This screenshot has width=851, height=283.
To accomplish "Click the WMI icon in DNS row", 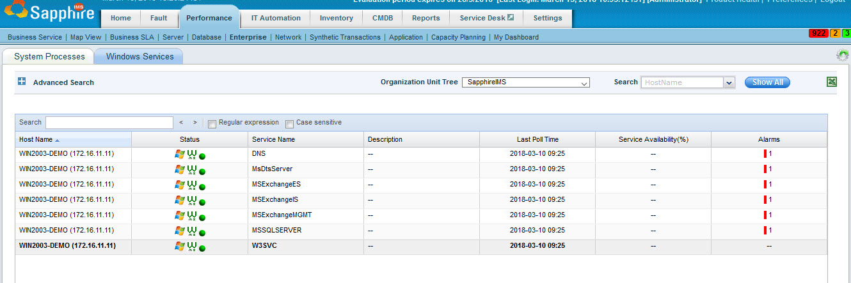I will coord(191,154).
